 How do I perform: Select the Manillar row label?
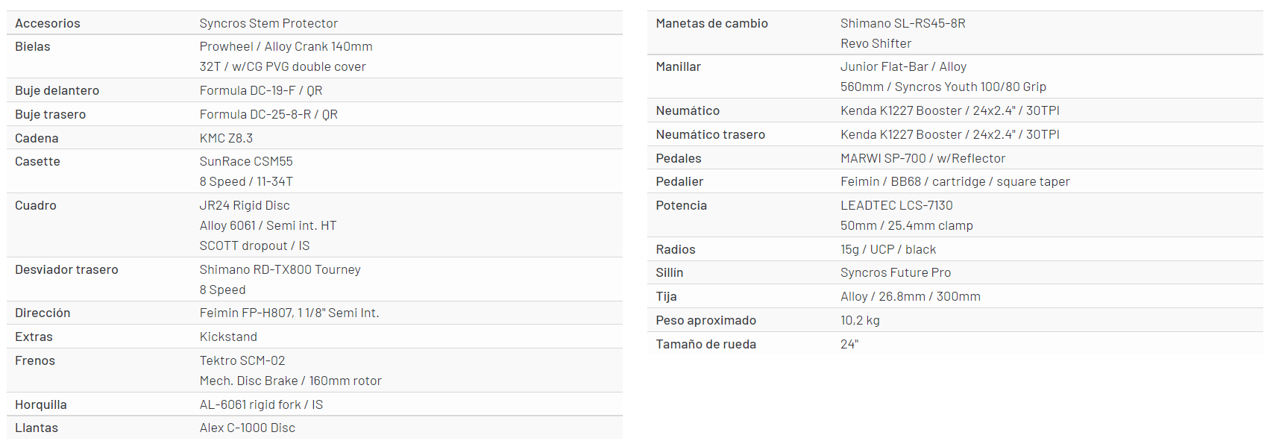(x=678, y=66)
